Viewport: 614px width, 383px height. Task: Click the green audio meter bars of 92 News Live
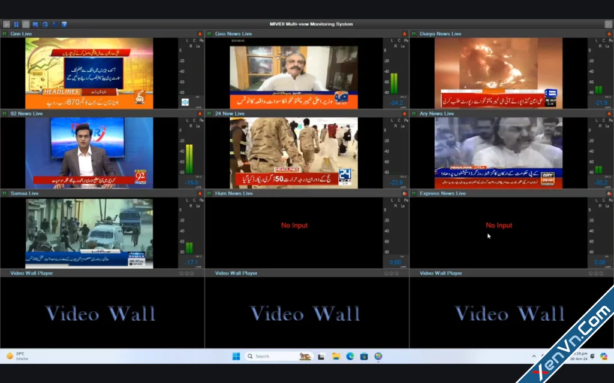click(x=189, y=159)
